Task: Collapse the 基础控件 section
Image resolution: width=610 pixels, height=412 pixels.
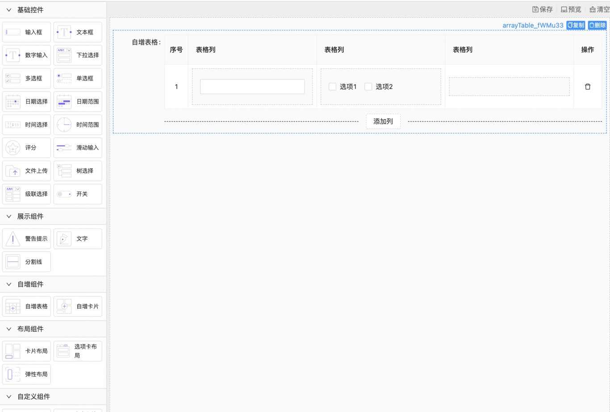Action: point(53,10)
